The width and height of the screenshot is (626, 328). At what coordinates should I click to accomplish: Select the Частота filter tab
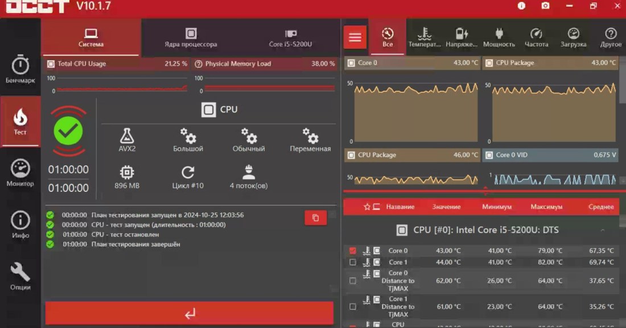(536, 38)
